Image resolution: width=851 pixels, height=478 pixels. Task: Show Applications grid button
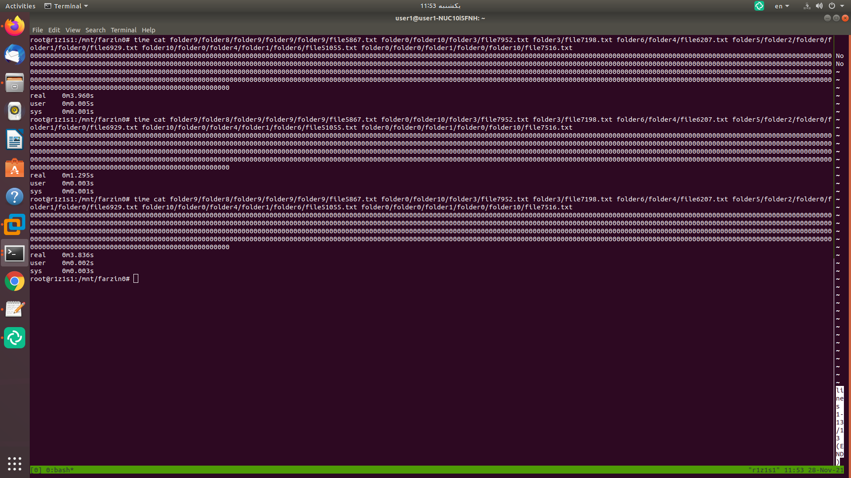(15, 463)
